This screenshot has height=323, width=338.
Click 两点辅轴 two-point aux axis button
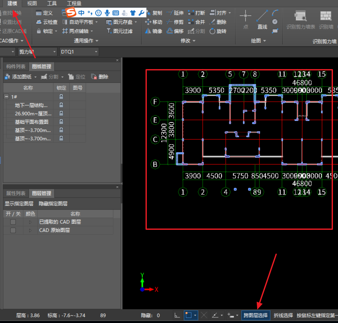[75, 31]
